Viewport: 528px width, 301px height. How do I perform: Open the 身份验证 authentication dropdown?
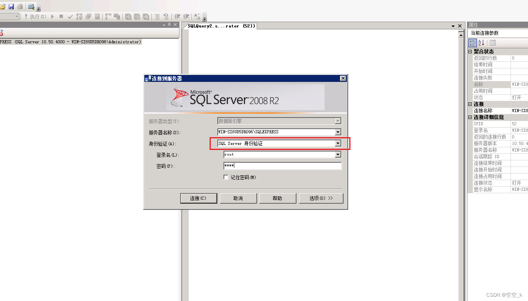click(338, 143)
